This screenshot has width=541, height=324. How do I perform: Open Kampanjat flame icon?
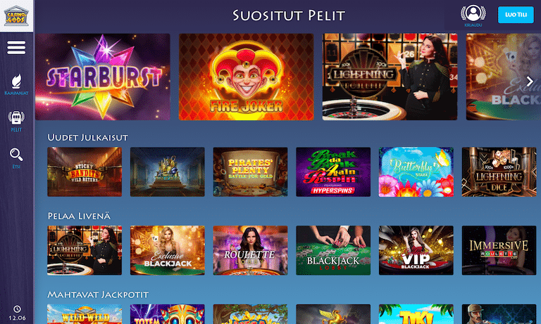(x=16, y=82)
